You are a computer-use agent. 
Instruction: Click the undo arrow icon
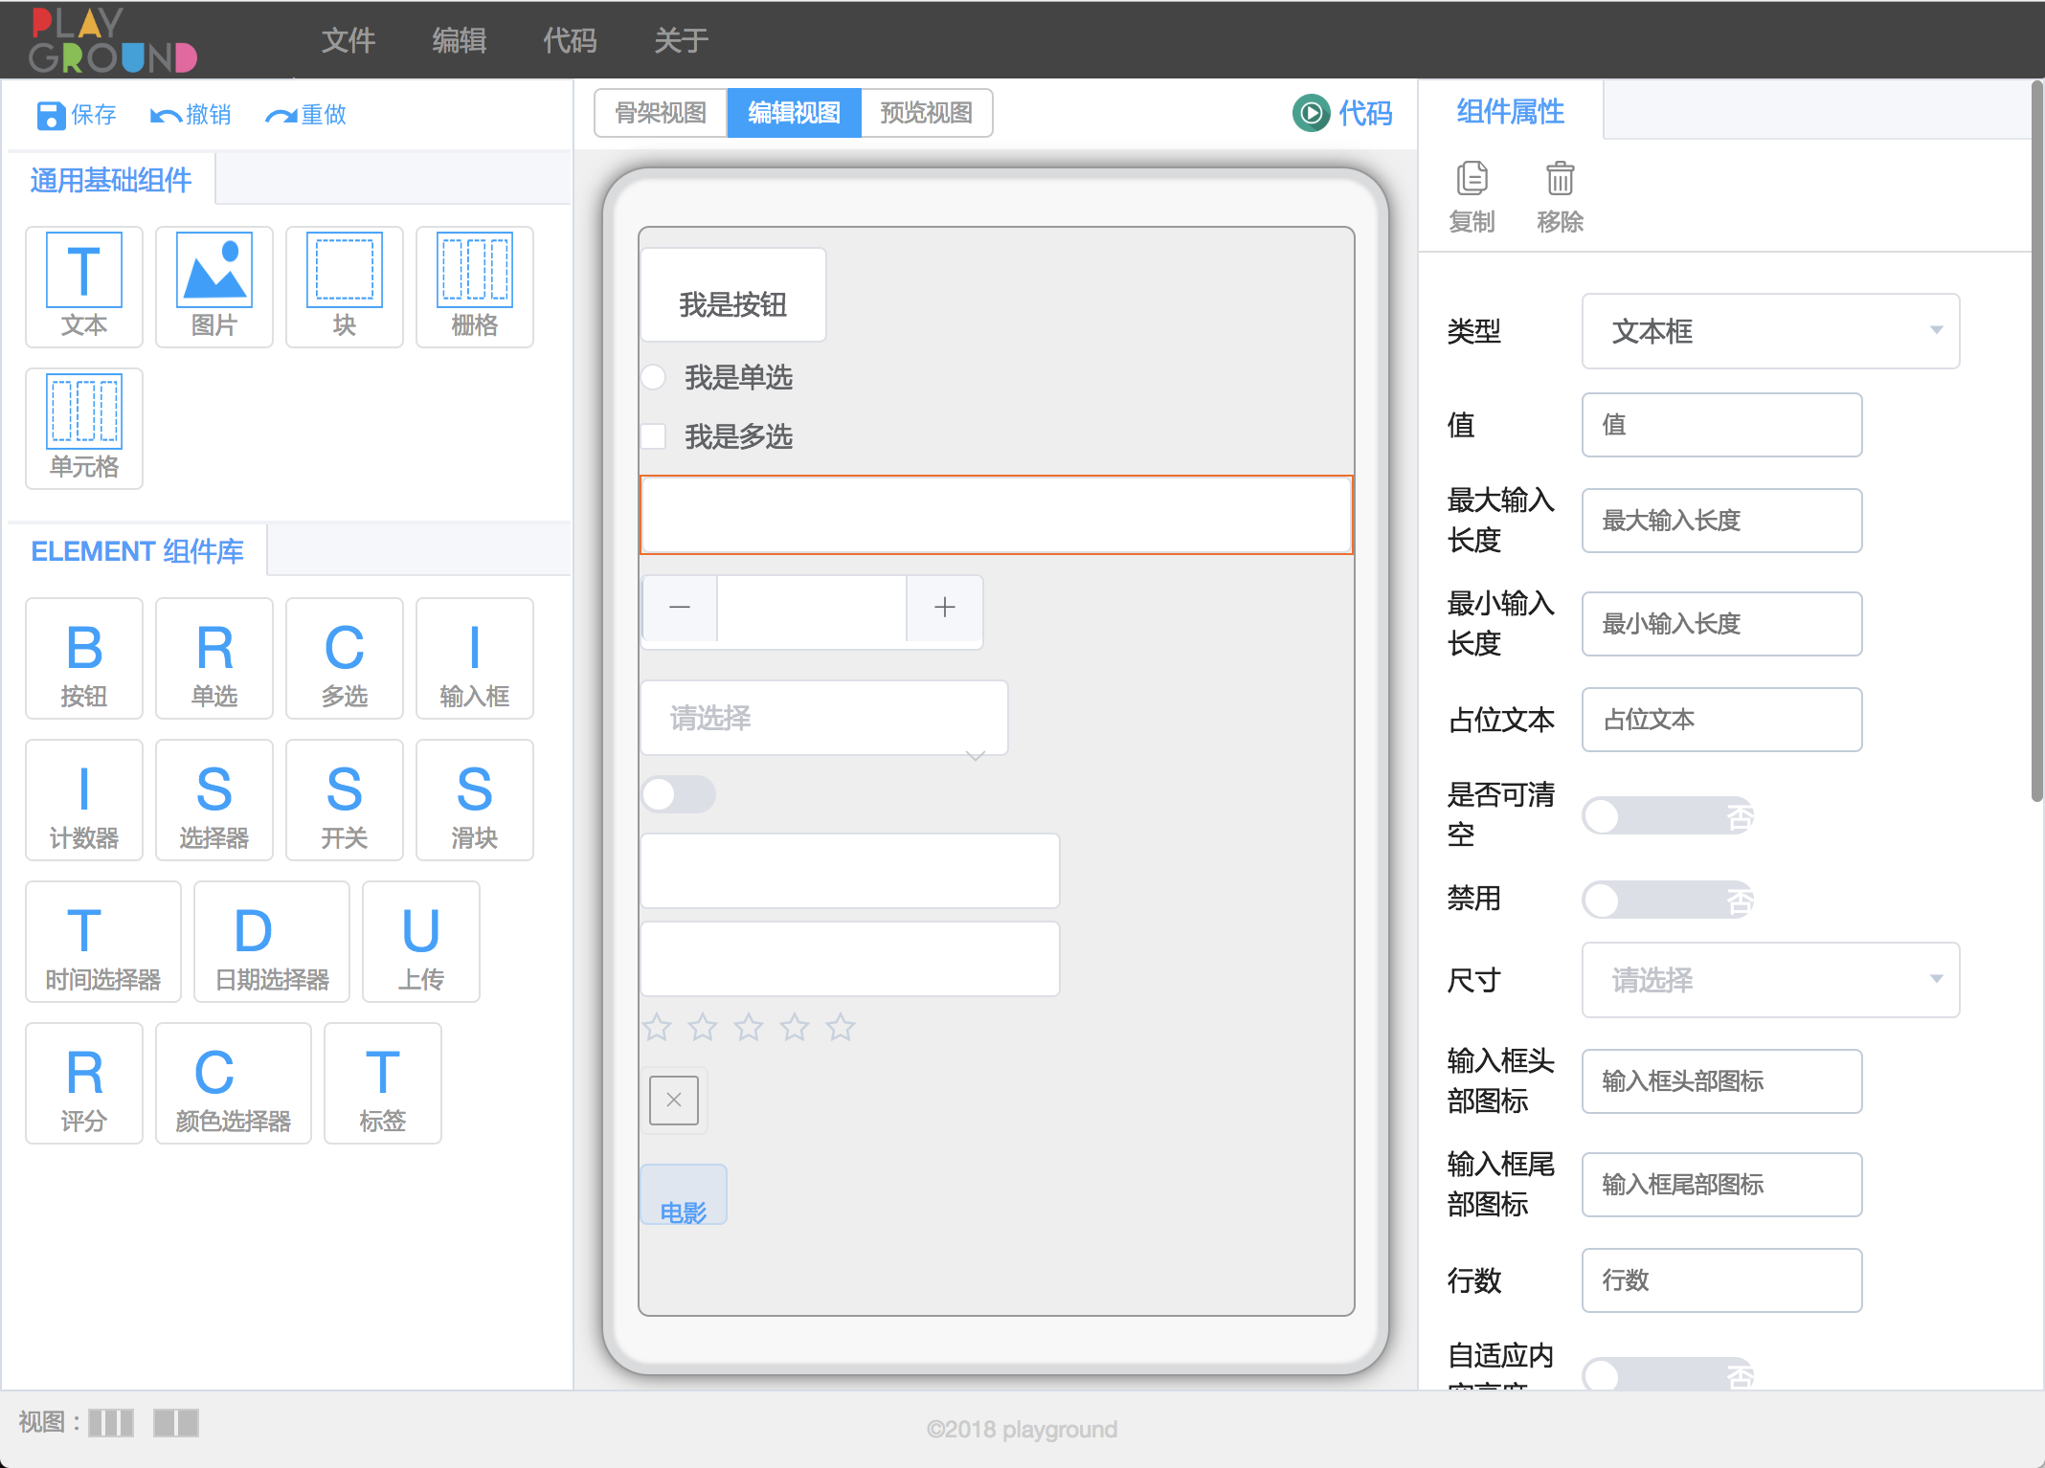[165, 116]
